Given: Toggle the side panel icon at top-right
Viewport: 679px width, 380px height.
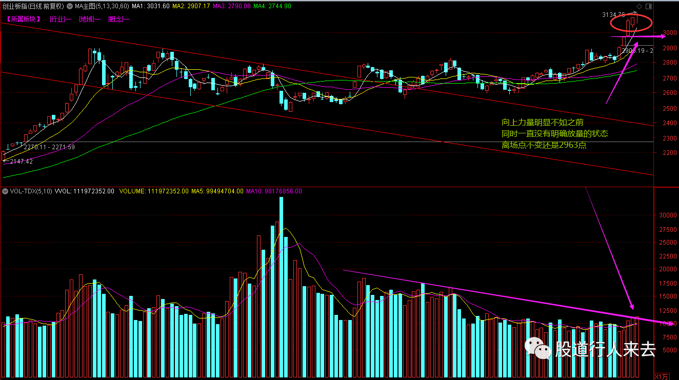Looking at the screenshot, I should click(x=649, y=6).
